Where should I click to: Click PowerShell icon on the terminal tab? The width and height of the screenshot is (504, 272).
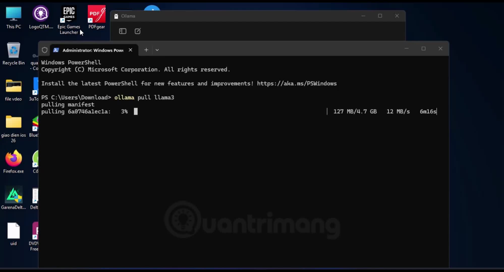[x=56, y=50]
